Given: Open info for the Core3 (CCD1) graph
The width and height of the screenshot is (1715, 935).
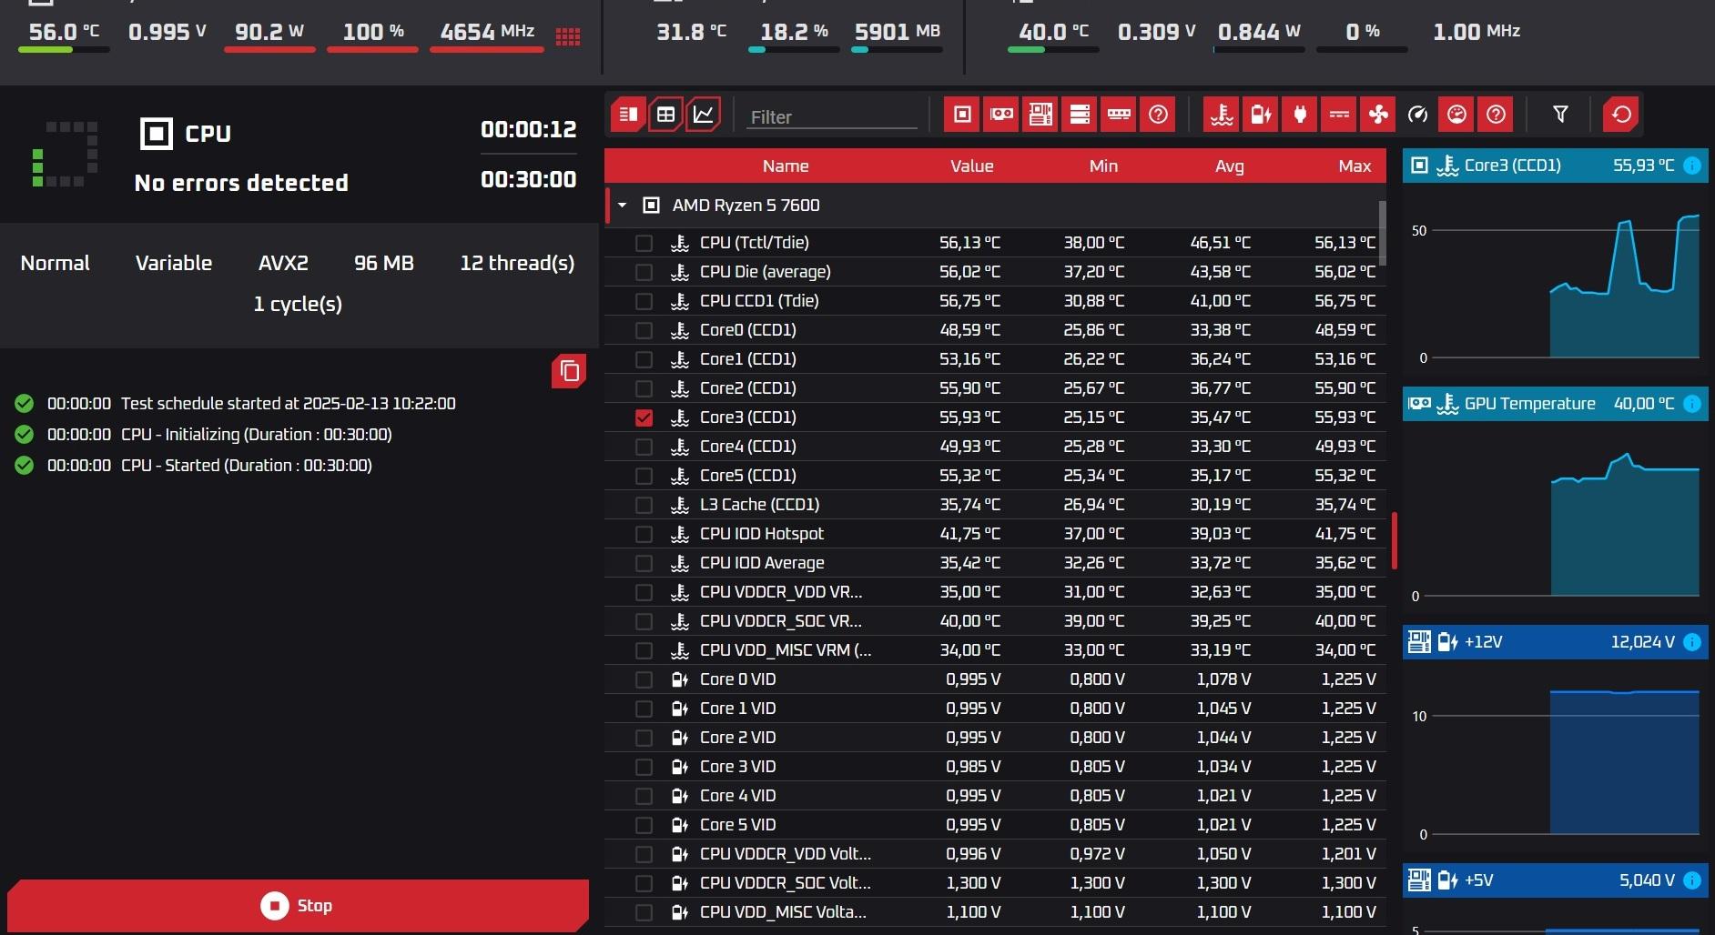Looking at the screenshot, I should coord(1692,166).
